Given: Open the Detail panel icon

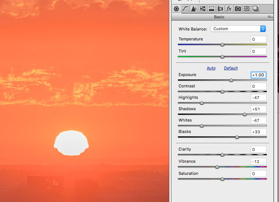Looking at the screenshot, I should coord(194,9).
